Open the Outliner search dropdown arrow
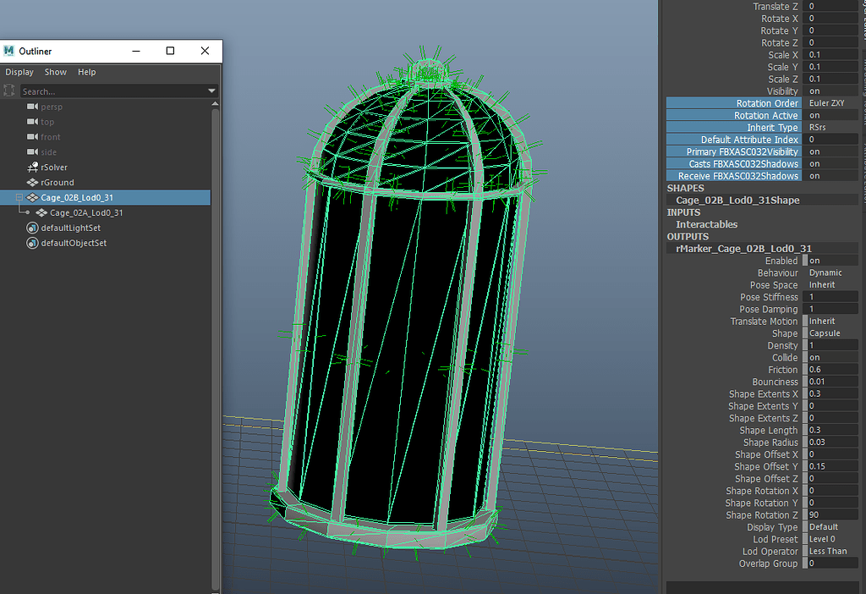 click(x=211, y=90)
